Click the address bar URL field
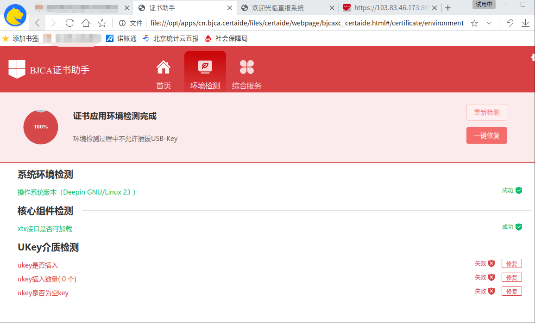The image size is (535, 323). pos(307,23)
